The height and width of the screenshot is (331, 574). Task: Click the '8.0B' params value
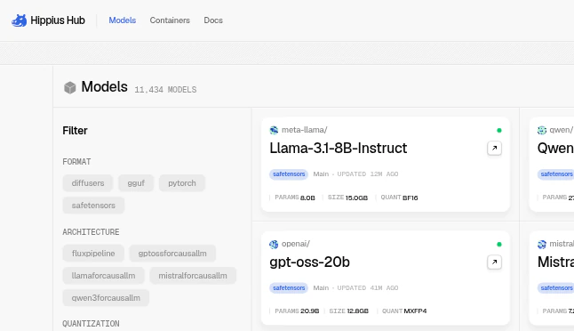(307, 198)
